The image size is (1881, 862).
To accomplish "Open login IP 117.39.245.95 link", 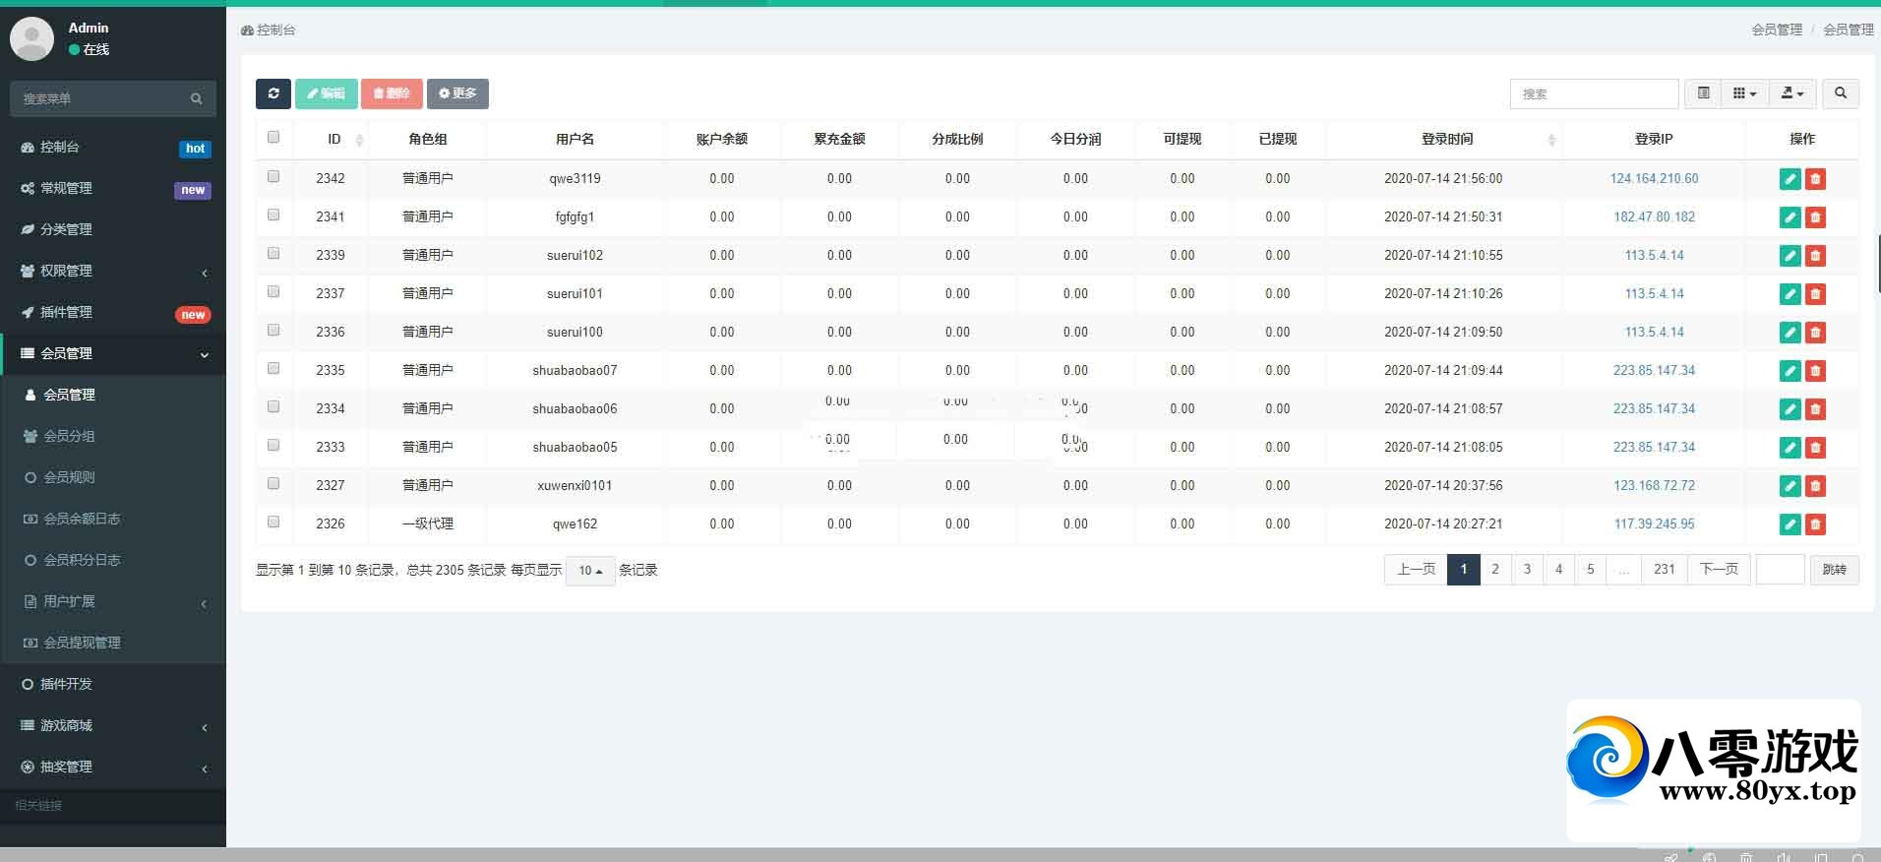I will coord(1654,524).
